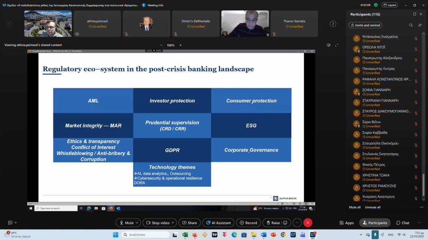Screen dimensions: 428x240
Task: Expand audio options arrow beside Mute
Action: click(138, 223)
